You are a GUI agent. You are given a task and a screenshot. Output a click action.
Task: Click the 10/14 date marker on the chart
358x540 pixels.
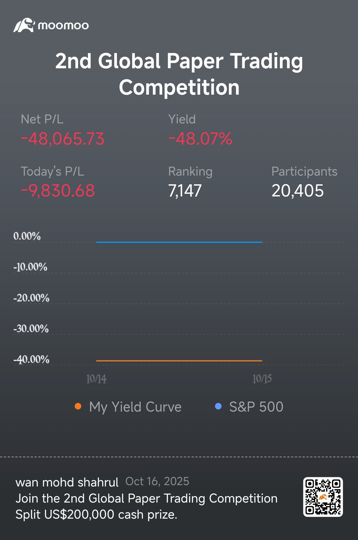pyautogui.click(x=96, y=379)
